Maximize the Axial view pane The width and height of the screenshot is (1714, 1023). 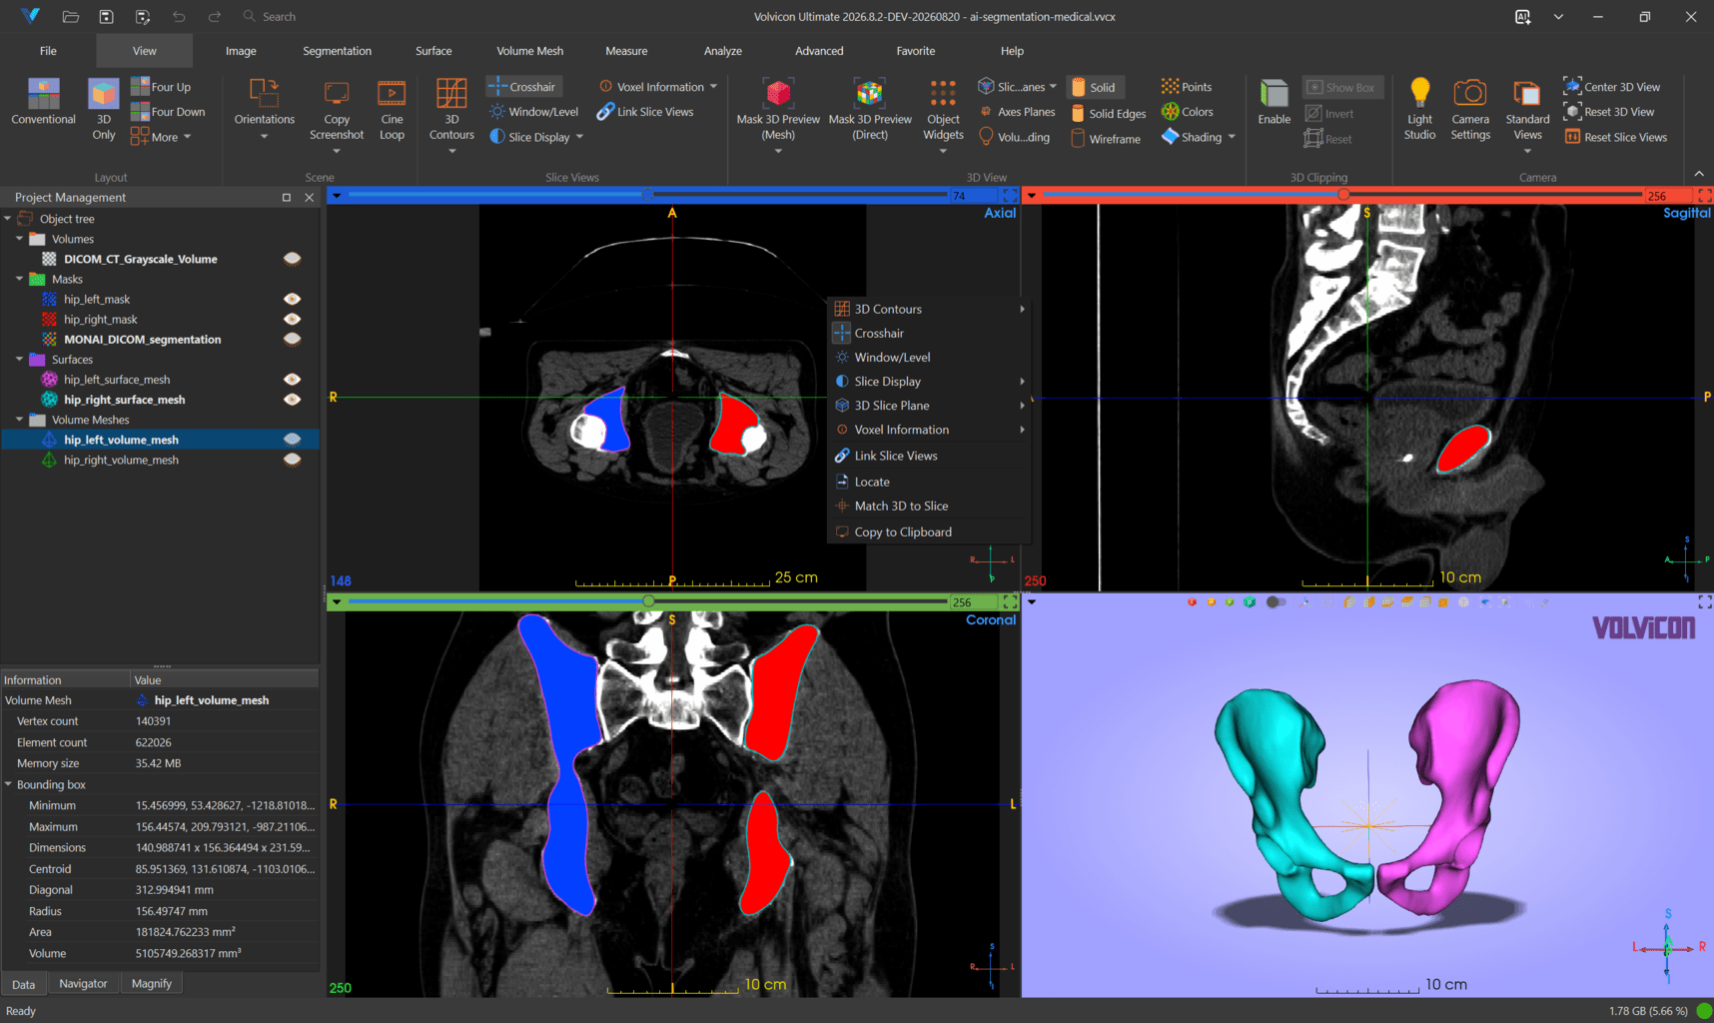tap(1010, 195)
